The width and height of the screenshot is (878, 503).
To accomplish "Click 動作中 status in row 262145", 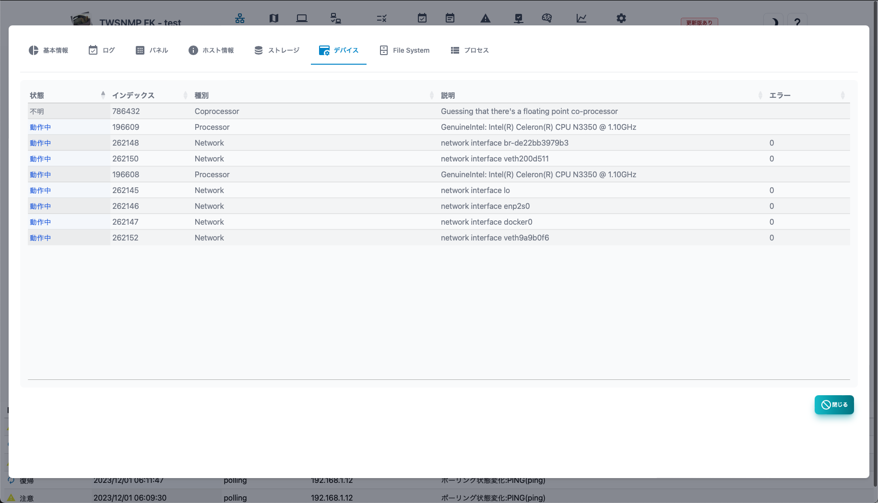I will (x=40, y=190).
